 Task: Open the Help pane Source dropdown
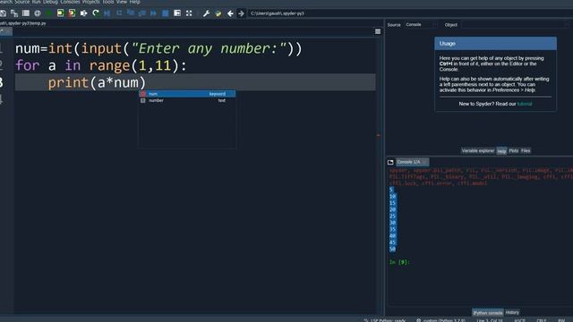(421, 25)
